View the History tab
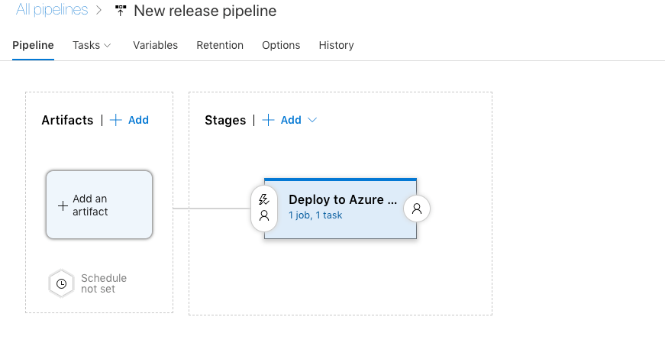Screen dimensions: 665x359 [336, 45]
